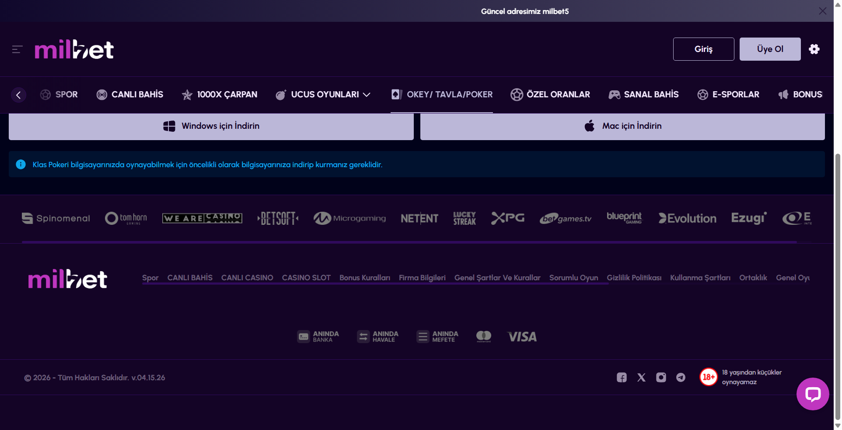Open the X social icon
The height and width of the screenshot is (430, 842).
[x=641, y=378]
